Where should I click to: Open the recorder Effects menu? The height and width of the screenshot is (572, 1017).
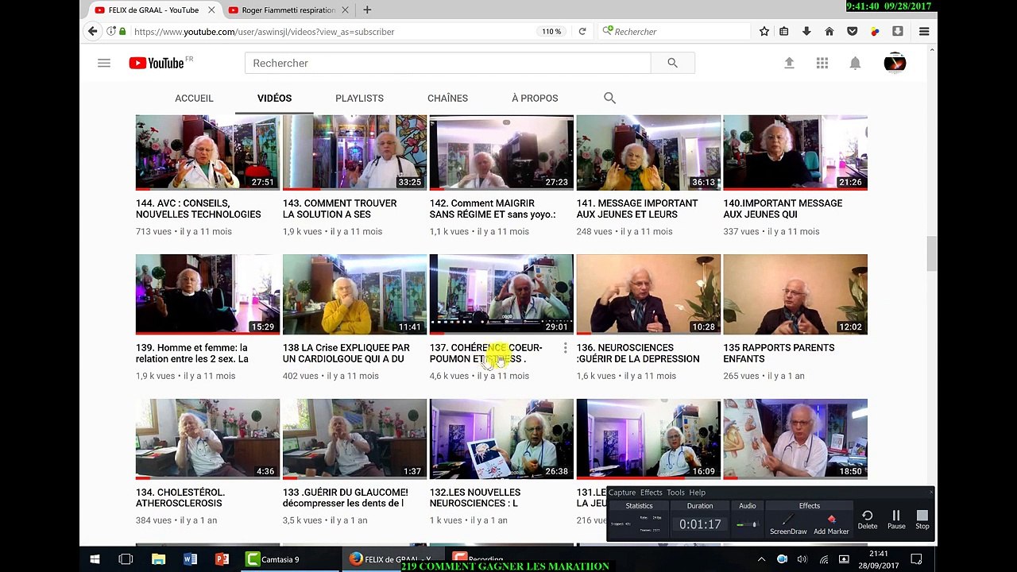tap(651, 493)
